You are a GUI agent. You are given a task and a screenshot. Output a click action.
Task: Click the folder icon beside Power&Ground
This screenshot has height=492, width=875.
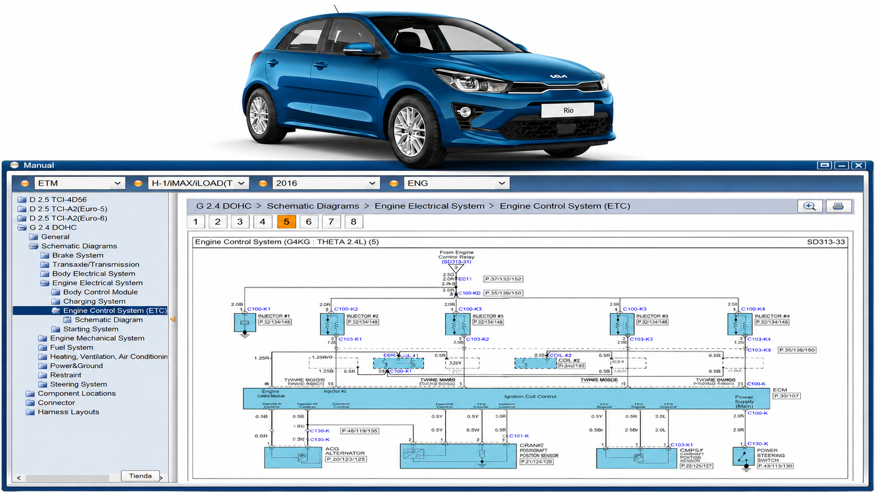click(43, 366)
